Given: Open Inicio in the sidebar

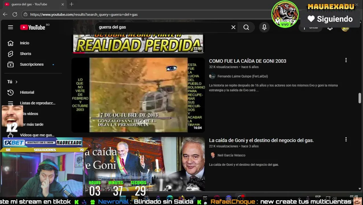Looking at the screenshot, I should tap(24, 43).
